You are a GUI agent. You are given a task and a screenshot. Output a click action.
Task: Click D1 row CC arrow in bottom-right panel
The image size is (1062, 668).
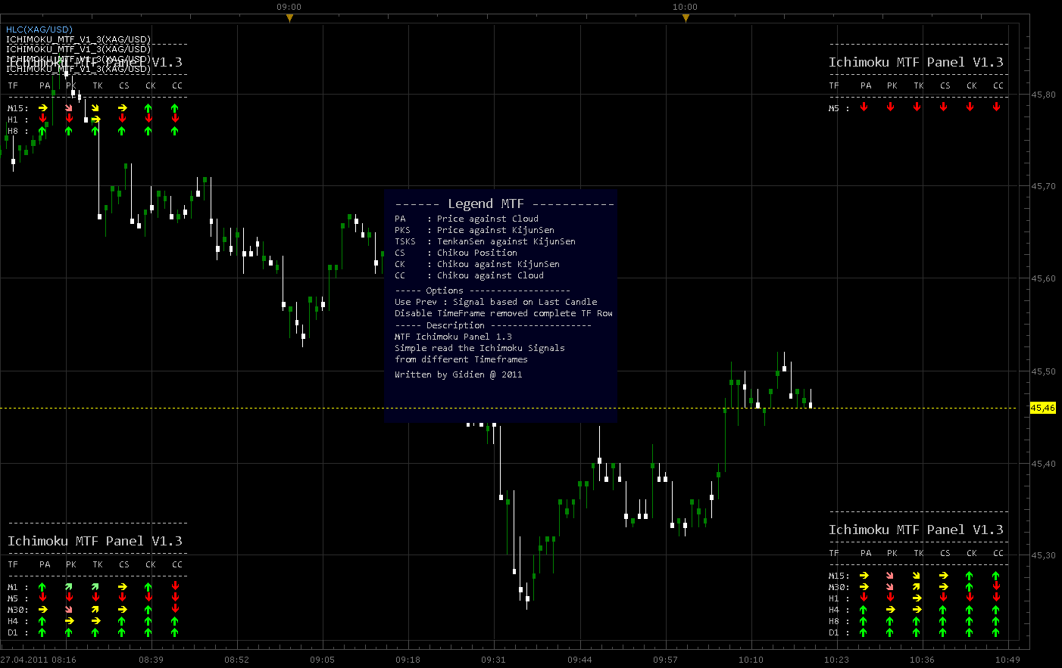tap(995, 632)
